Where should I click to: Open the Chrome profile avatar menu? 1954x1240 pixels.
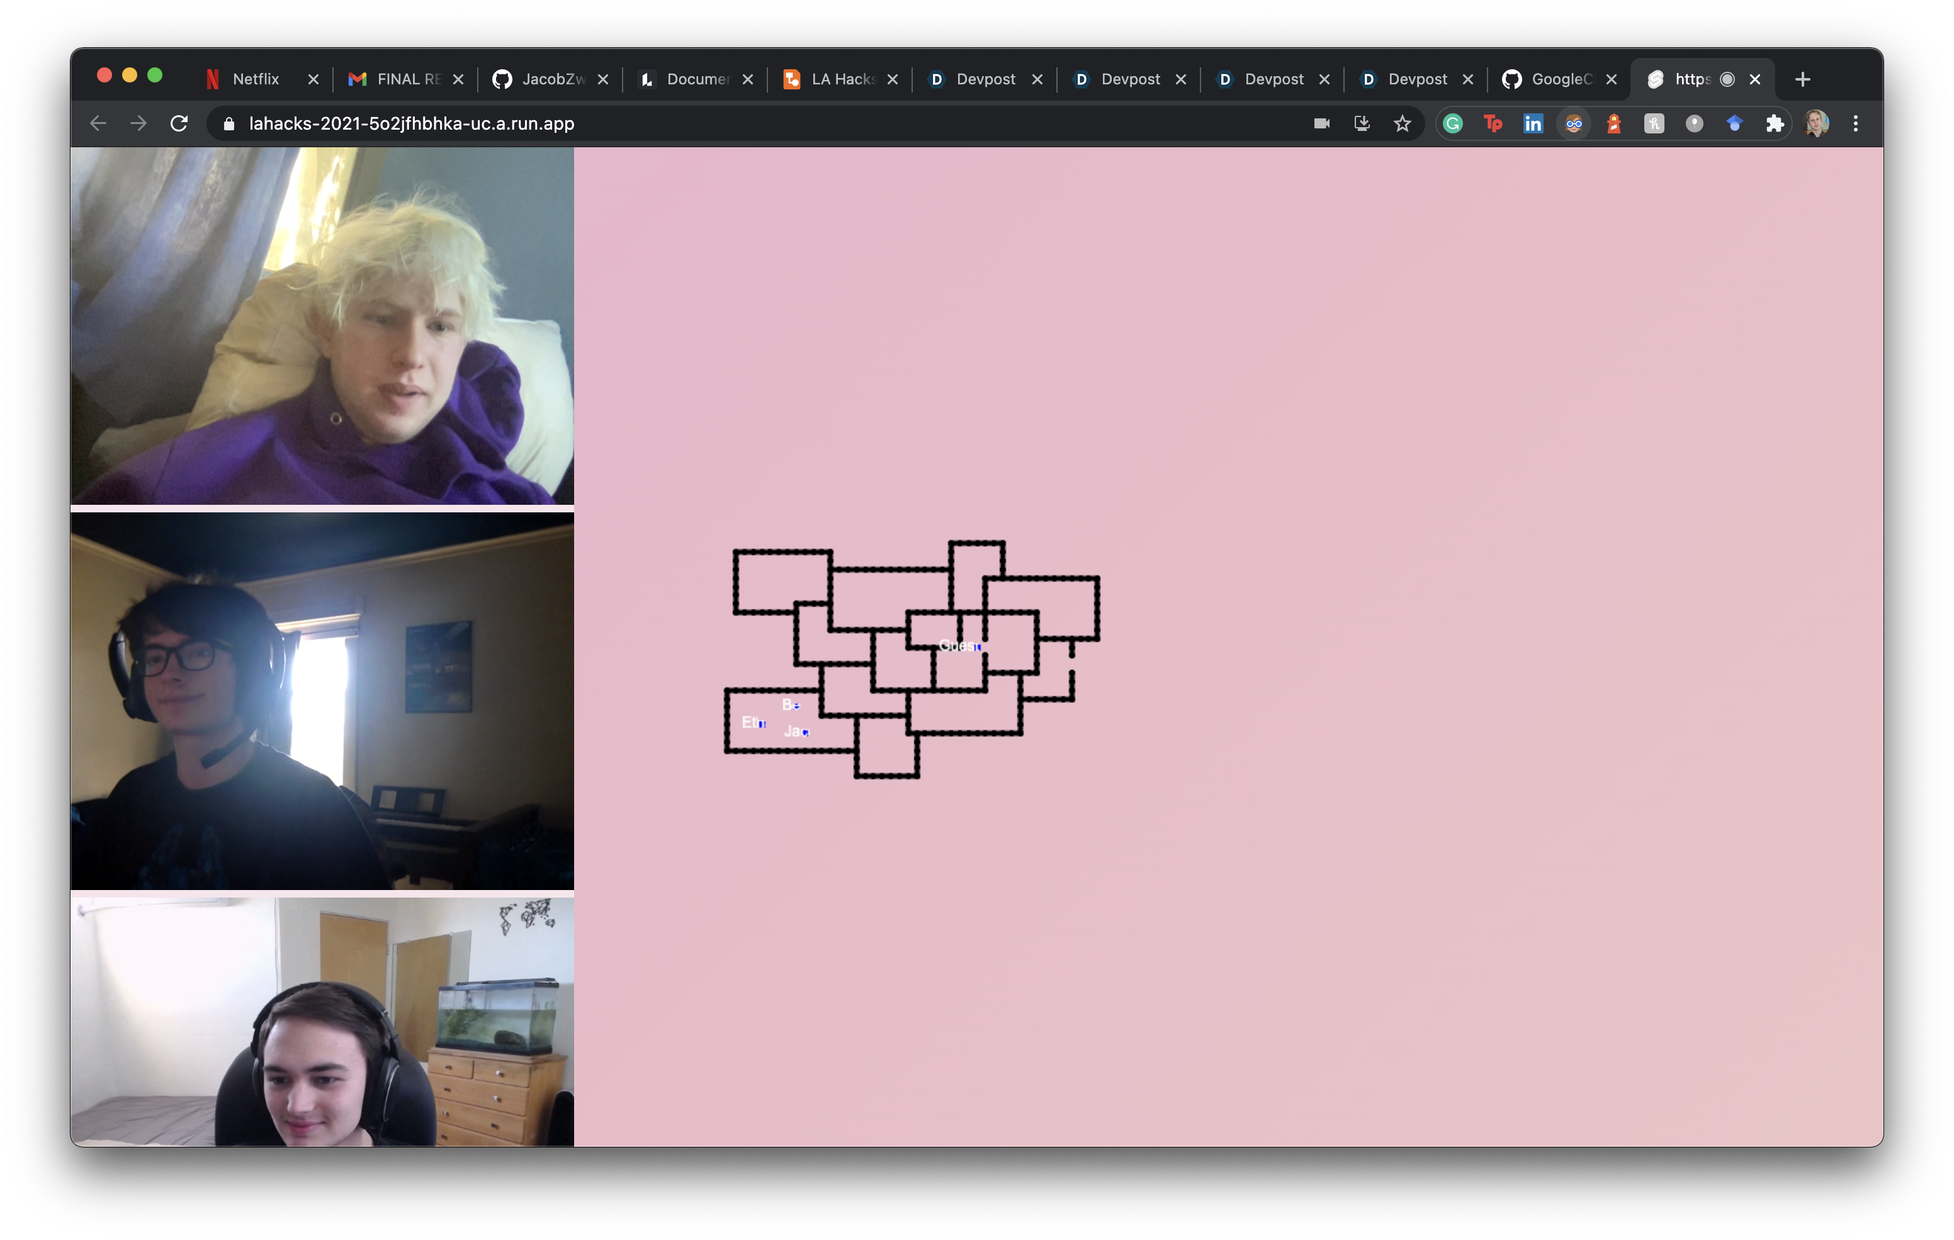[x=1816, y=123]
